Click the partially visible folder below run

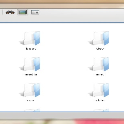tap(32, 110)
